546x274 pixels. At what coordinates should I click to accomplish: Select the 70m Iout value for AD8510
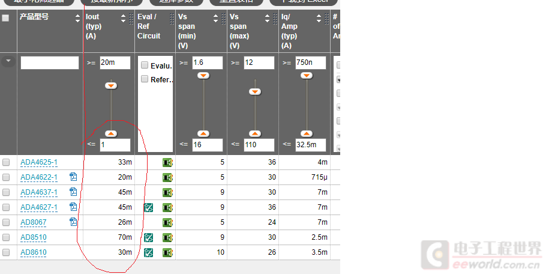(x=125, y=237)
